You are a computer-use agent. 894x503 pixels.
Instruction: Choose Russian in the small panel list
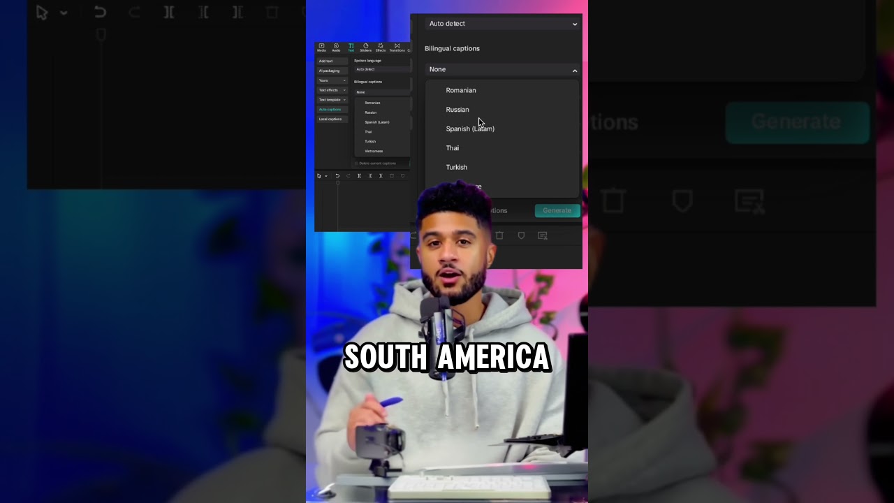(371, 112)
